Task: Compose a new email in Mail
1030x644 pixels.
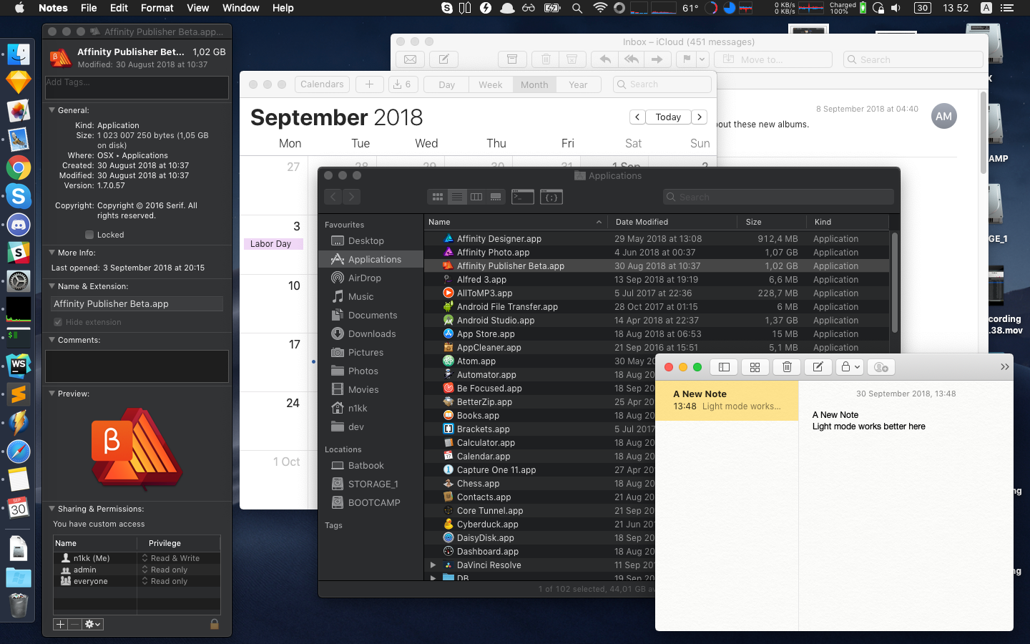Action: (x=443, y=59)
